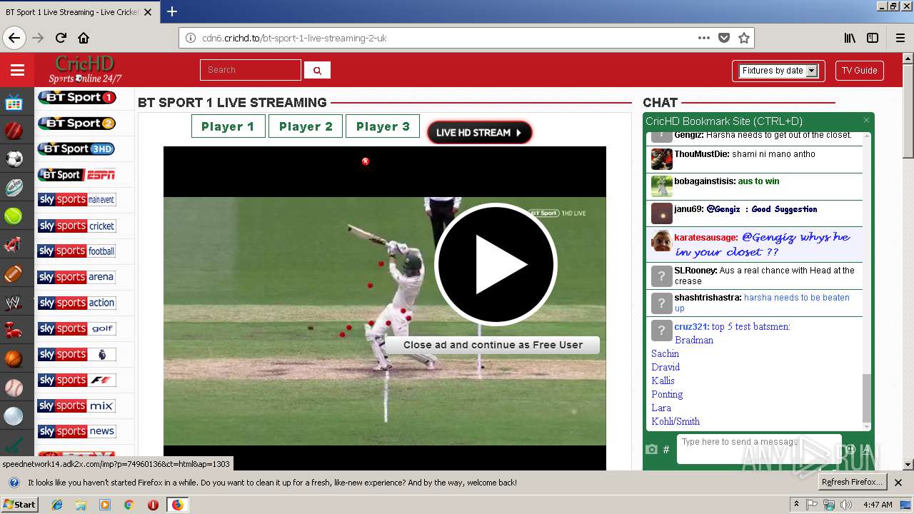Click the chat message input box
Image resolution: width=914 pixels, height=514 pixels.
tap(759, 449)
